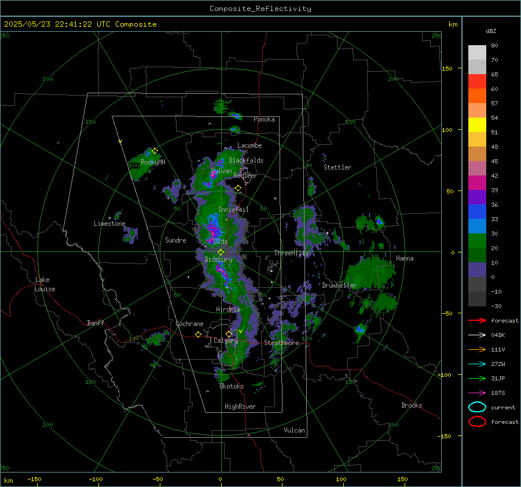Viewport: 521px width, 487px height.
Task: Click the Innisfail city label
Action: [x=233, y=210]
